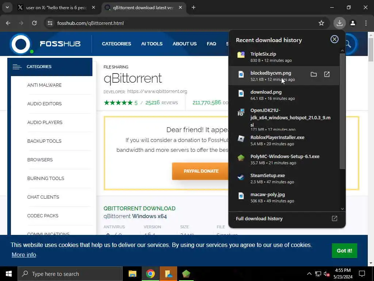
Task: Click the PAYPAL DONATE button
Action: [201, 171]
